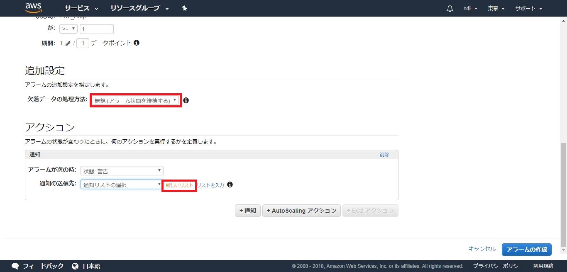The width and height of the screenshot is (567, 272).
Task: Click the pin shortcut icon in navbar
Action: (185, 8)
